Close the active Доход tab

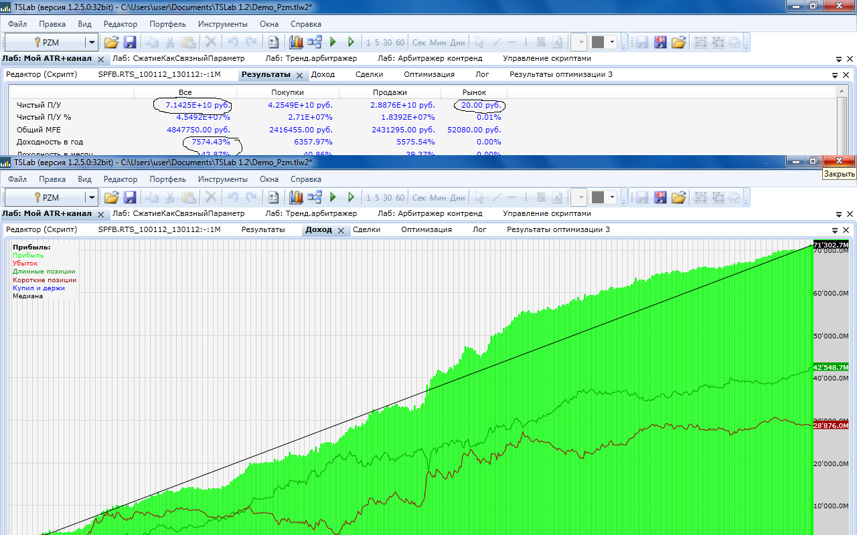[x=340, y=231]
